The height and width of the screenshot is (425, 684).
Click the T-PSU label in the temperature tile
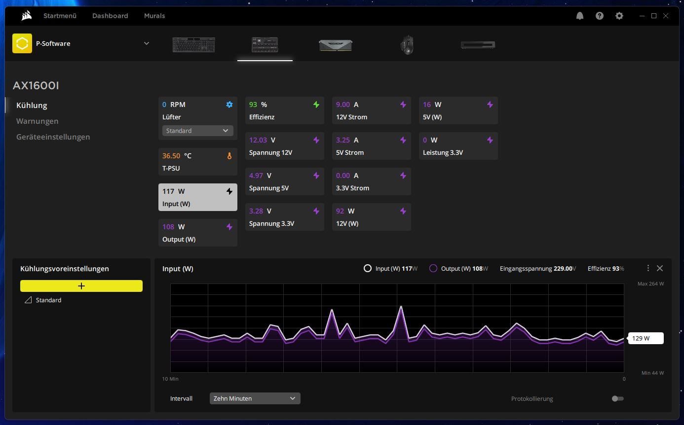tap(171, 168)
